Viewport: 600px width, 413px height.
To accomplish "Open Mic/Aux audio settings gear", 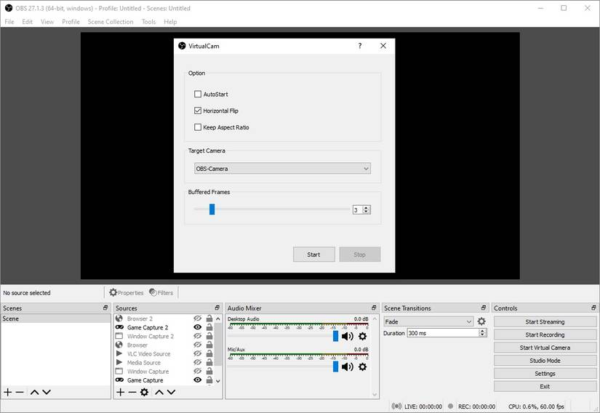I will [362, 366].
